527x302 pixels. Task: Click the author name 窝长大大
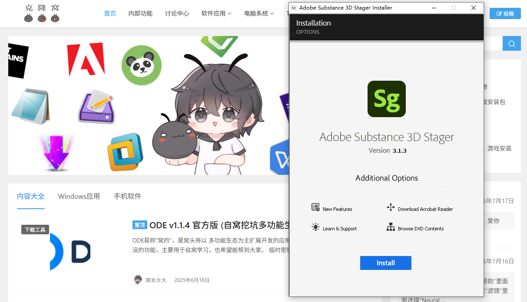click(x=156, y=280)
